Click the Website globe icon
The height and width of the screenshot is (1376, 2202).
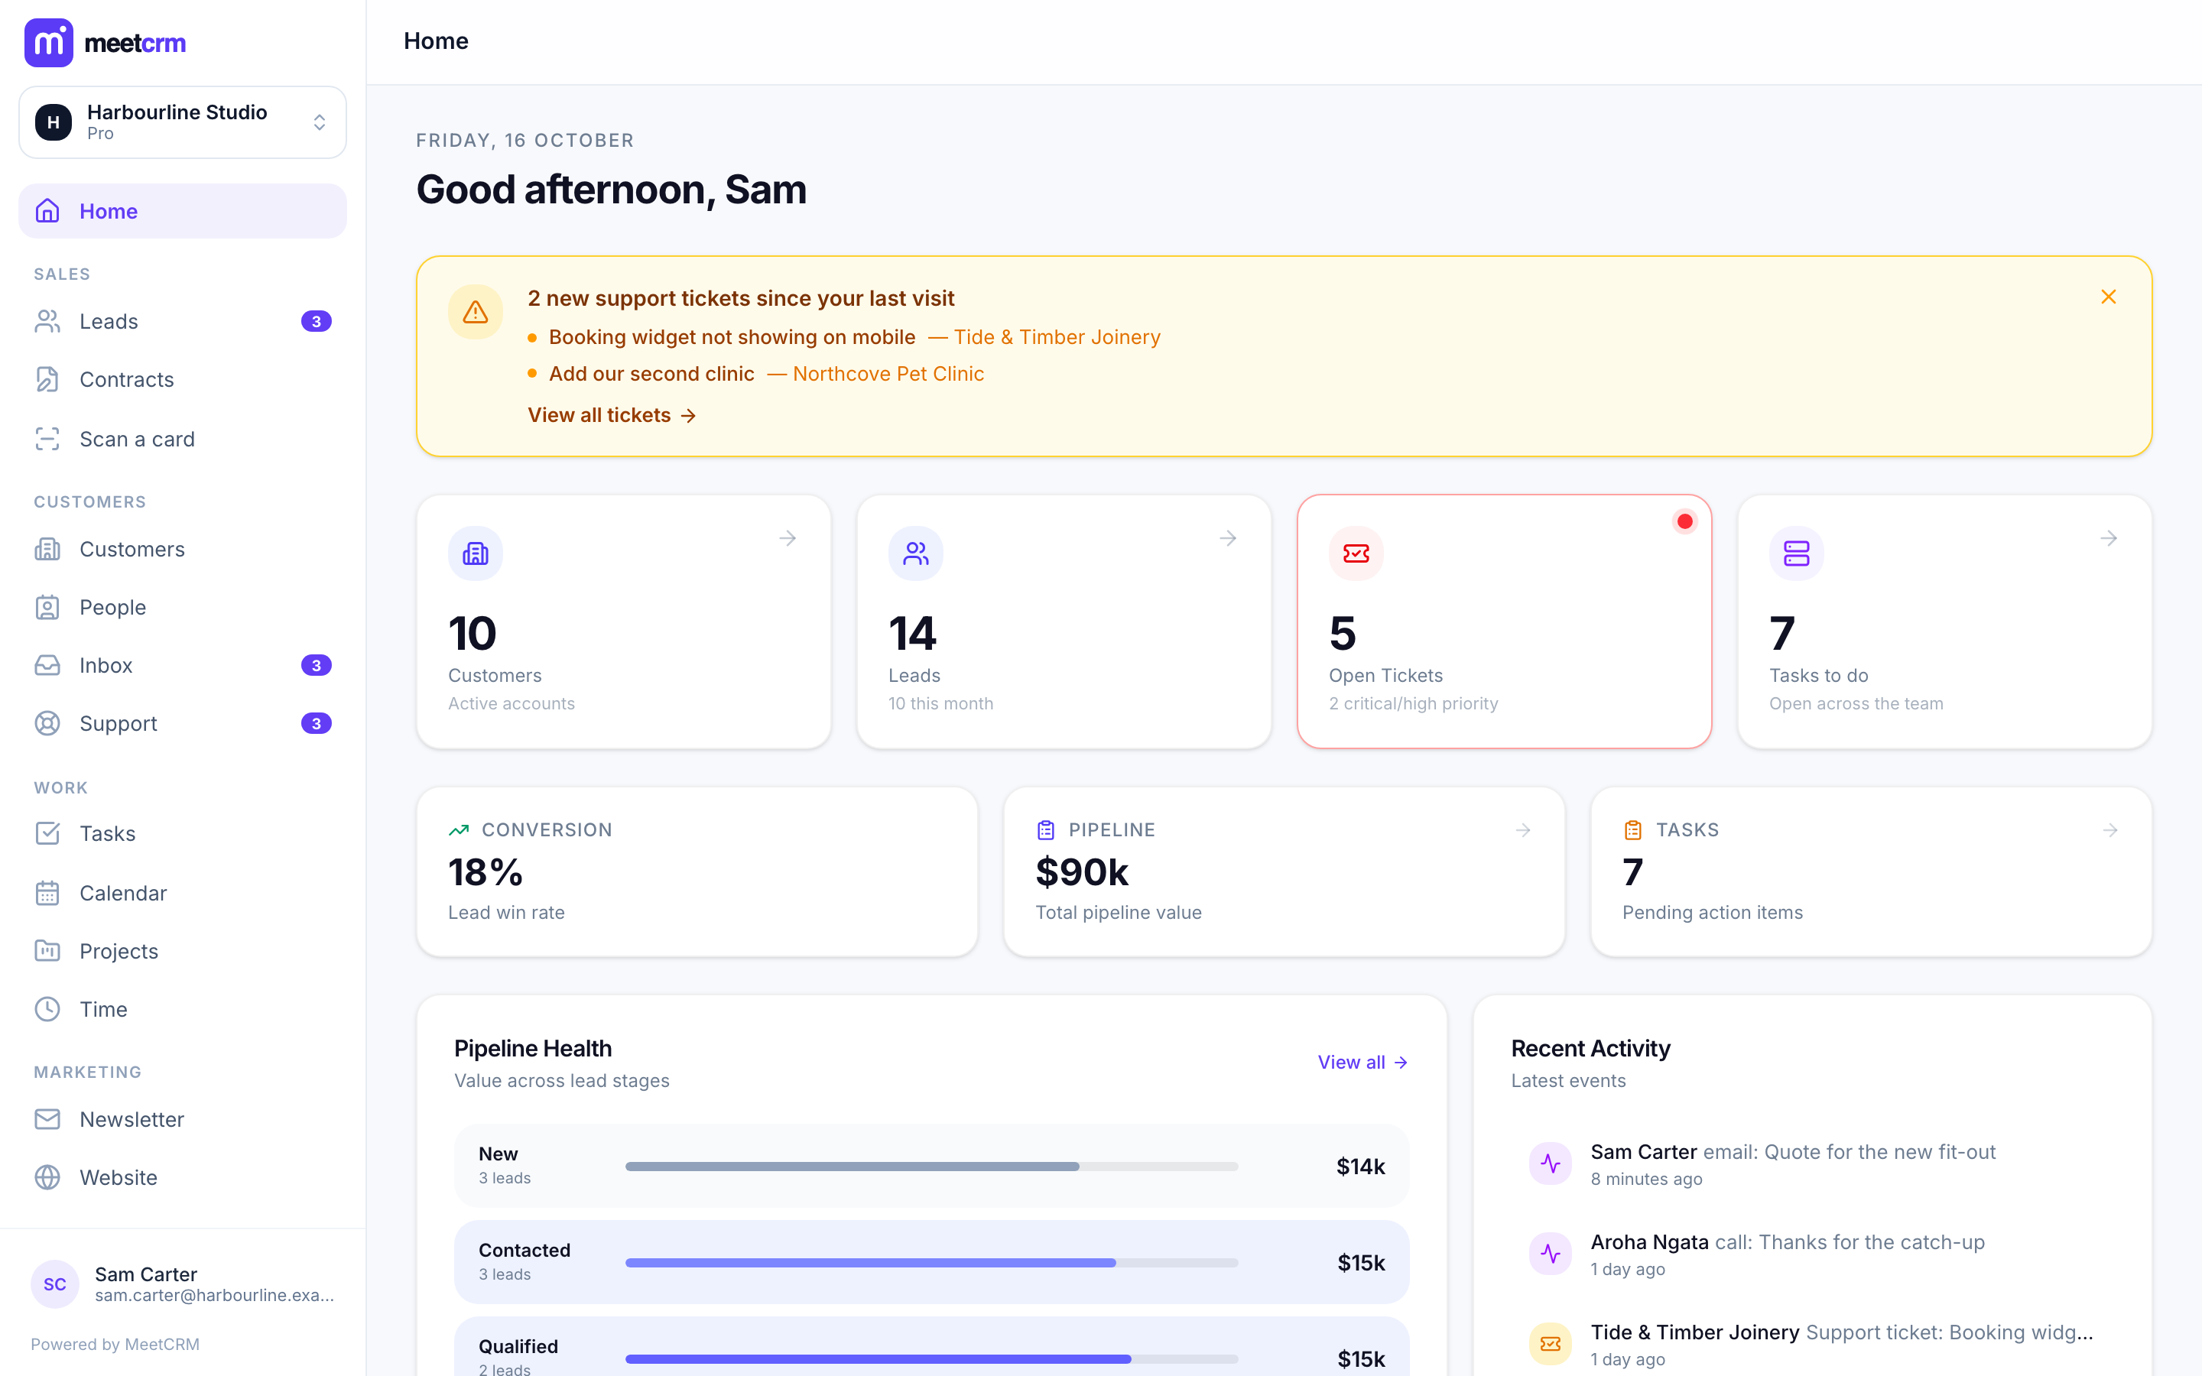[x=47, y=1177]
